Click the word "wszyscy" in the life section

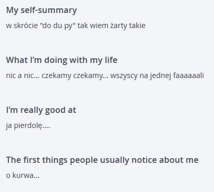click(124, 75)
